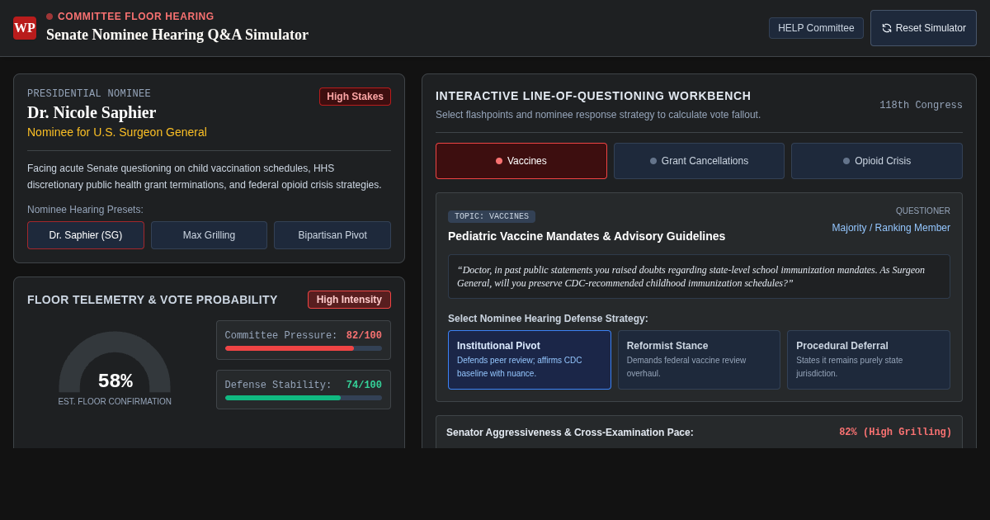Click the Floor Telemetry & Vote Probability heading
The image size is (990, 520).
153,300
